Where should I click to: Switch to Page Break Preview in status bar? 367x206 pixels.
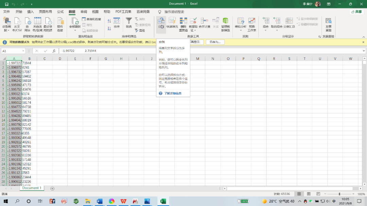(318, 194)
